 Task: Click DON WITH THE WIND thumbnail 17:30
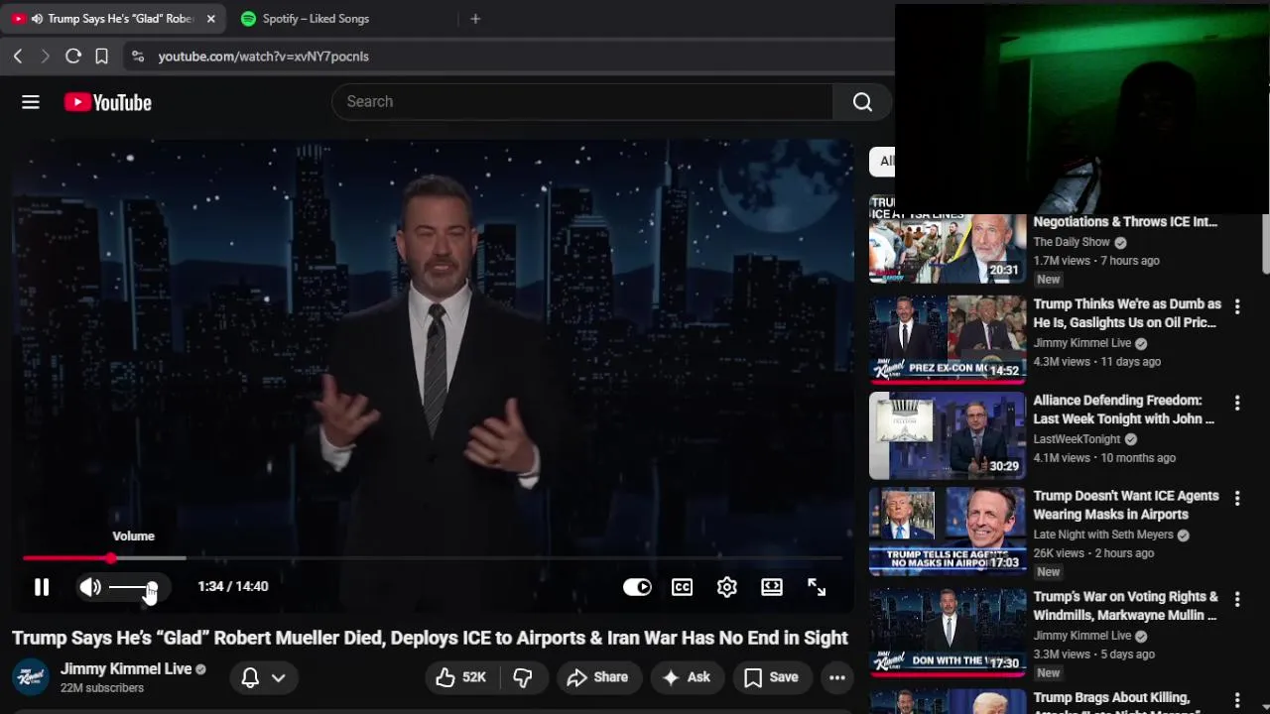(x=948, y=633)
